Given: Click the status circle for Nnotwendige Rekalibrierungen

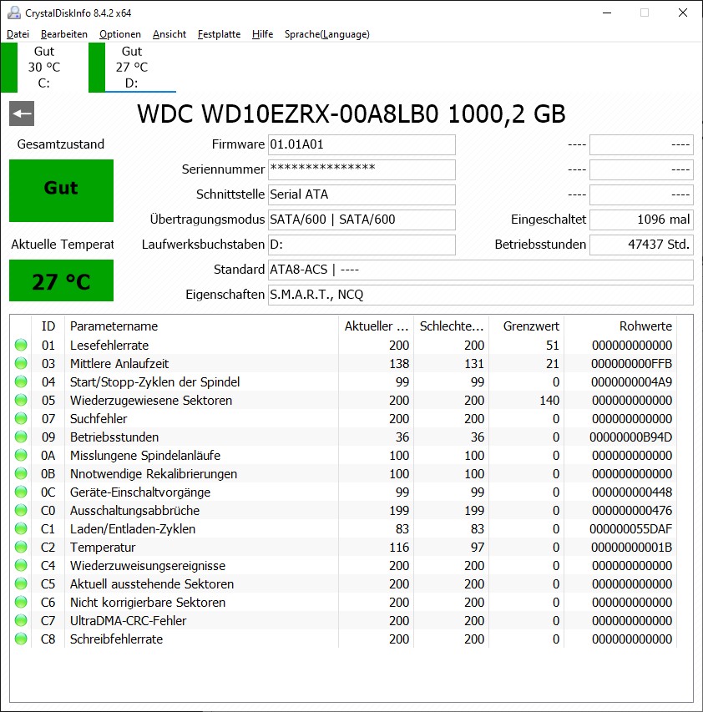Looking at the screenshot, I should coord(21,473).
